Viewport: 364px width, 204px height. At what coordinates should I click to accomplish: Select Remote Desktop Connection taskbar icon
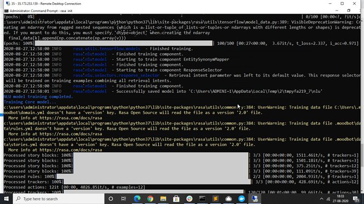coord(255,199)
